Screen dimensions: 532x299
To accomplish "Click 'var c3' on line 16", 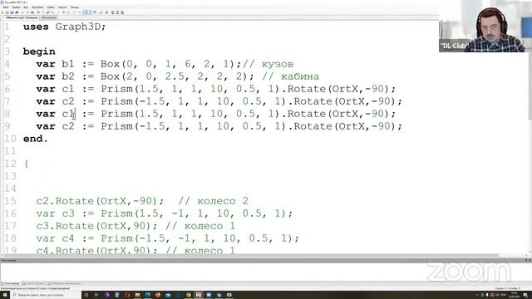I will click(x=55, y=213).
